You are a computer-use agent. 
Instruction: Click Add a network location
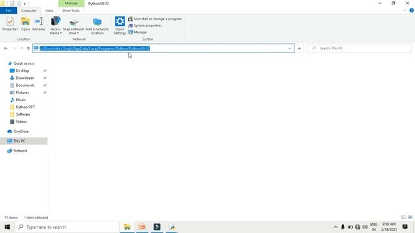tap(97, 26)
